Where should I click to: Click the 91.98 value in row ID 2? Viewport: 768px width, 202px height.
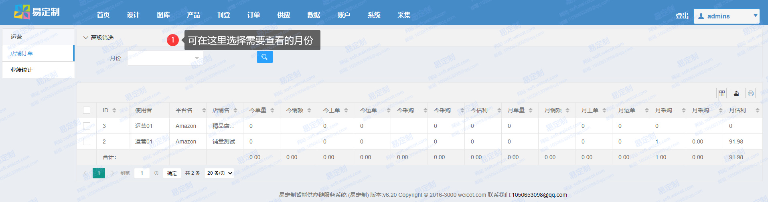click(736, 141)
